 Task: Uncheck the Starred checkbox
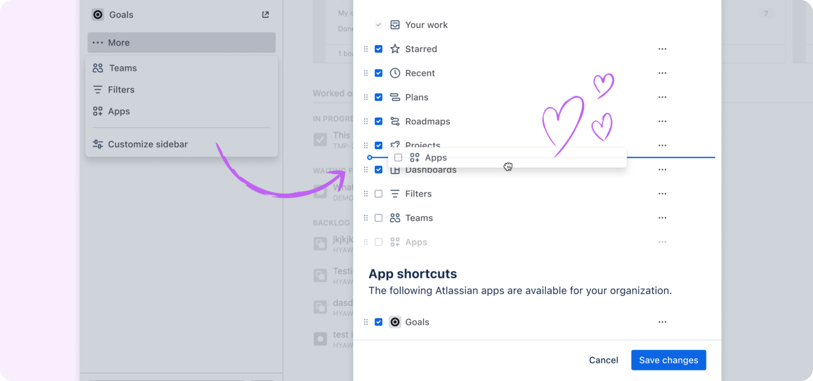tap(378, 49)
